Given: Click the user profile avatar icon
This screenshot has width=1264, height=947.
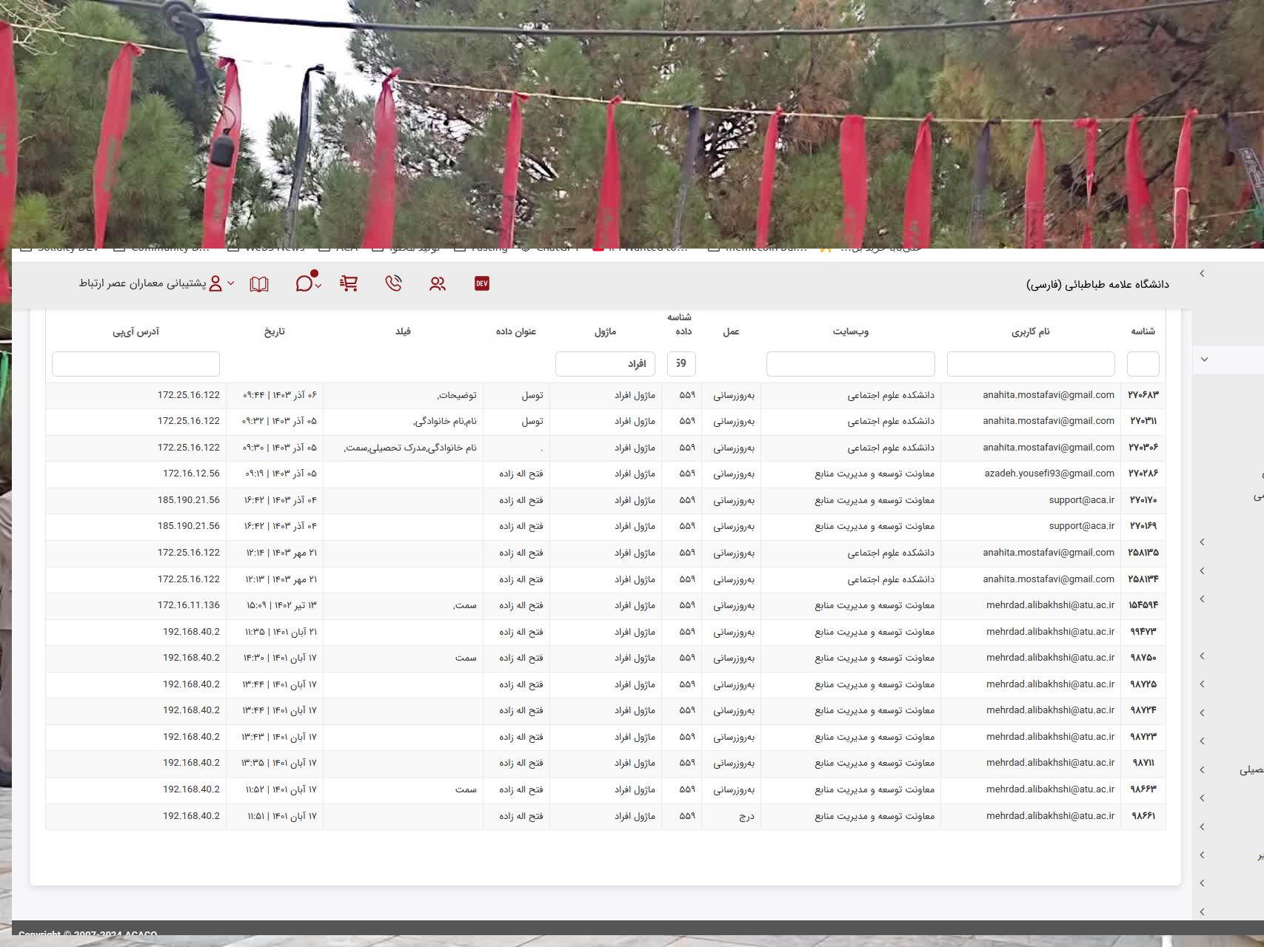Looking at the screenshot, I should (215, 283).
